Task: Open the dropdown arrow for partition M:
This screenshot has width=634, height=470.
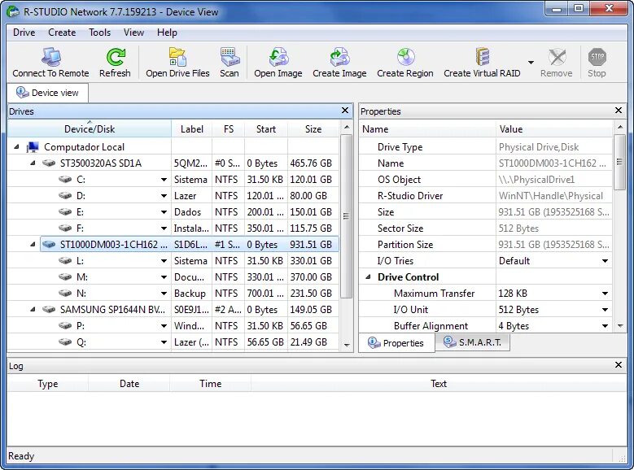Action: [164, 277]
